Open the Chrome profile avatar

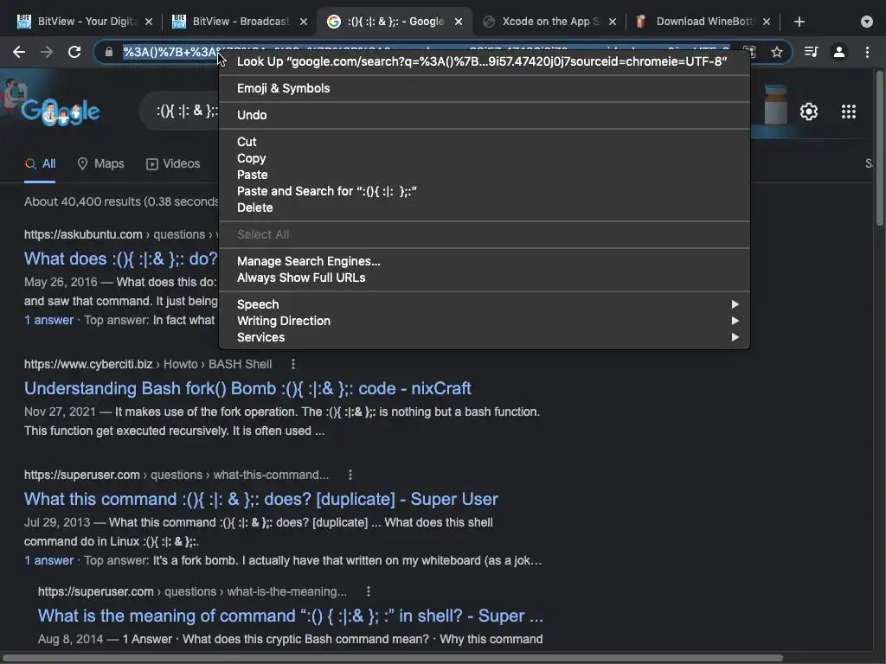pos(839,52)
